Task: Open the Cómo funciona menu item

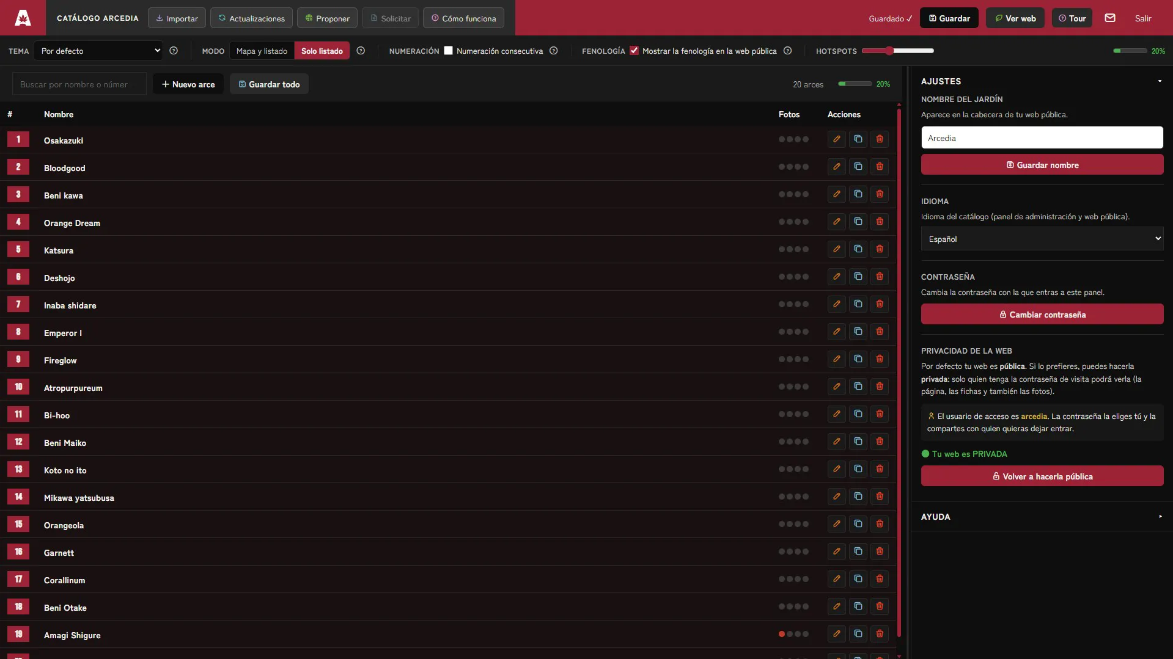Action: 463,18
